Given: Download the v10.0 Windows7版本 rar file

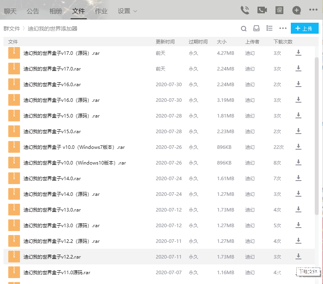Looking at the screenshot, I should click(x=298, y=147).
